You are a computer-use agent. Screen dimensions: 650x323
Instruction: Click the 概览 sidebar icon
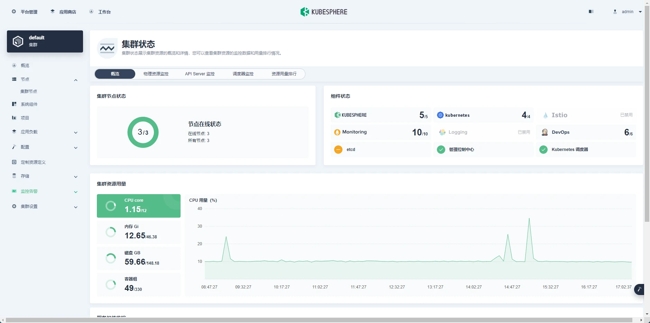(14, 65)
